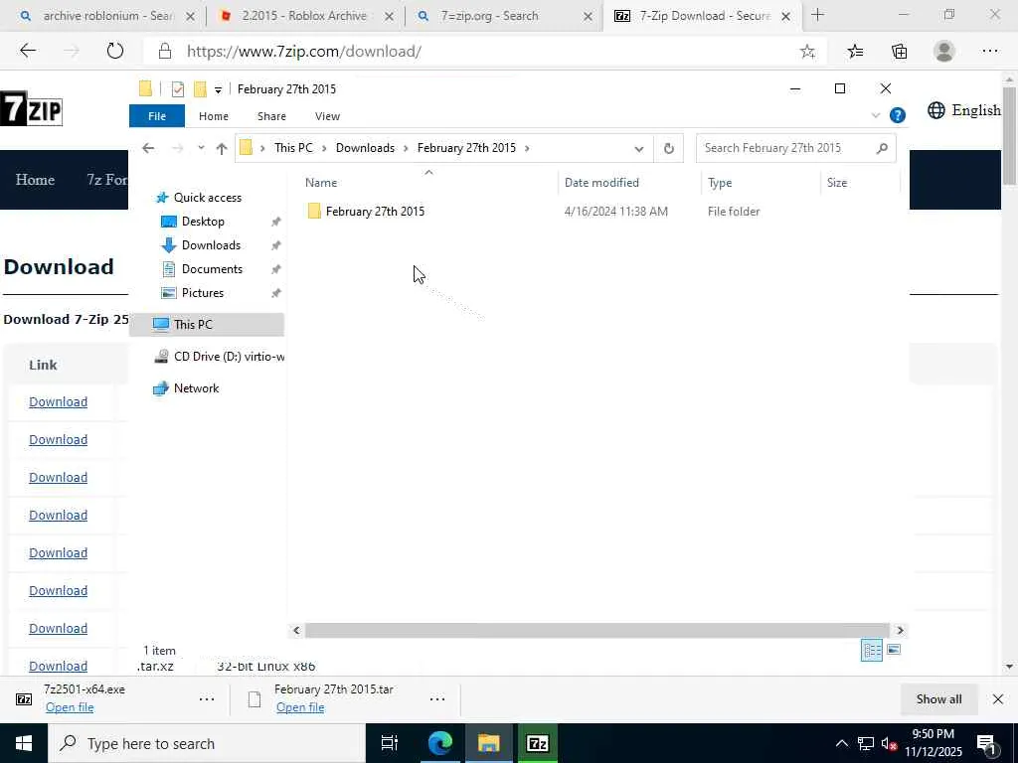Select Quick access in navigation pane

(207, 198)
